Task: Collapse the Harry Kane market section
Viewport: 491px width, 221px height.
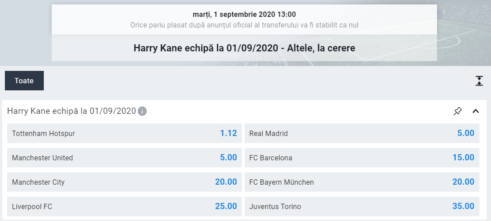Action: point(476,111)
